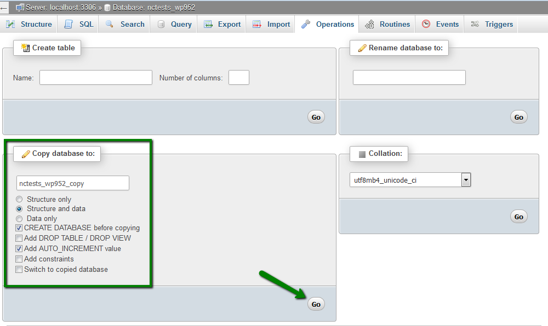Click the Create table Name field
Viewport: 548px width, 326px height.
[95, 78]
